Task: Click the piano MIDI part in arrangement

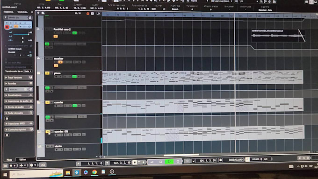Action: coord(202,77)
